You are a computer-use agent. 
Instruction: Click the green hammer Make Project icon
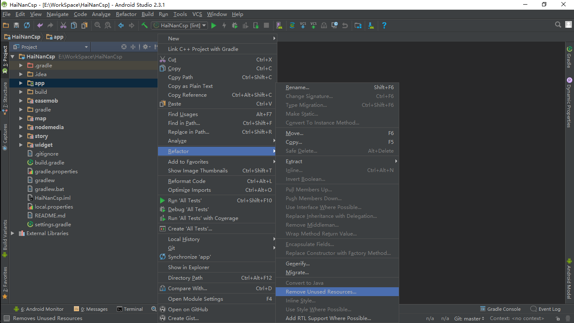click(145, 25)
